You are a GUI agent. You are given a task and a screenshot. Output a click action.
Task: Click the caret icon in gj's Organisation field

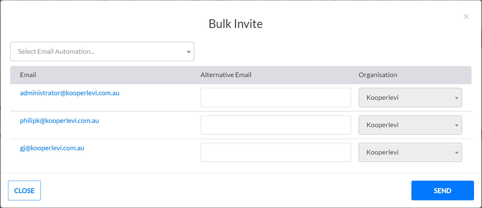click(456, 153)
